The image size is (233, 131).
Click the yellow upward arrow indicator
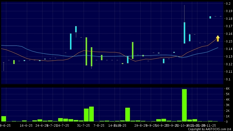(218, 38)
